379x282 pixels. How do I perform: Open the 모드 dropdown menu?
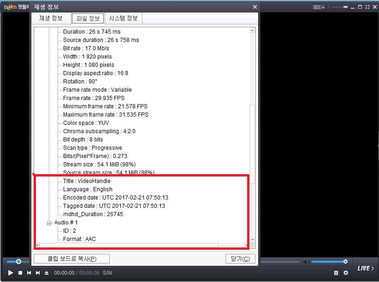point(319,7)
